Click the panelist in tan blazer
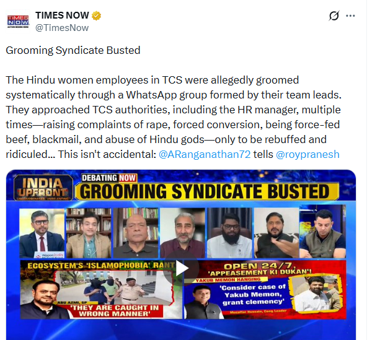This screenshot has width=380, height=340. (89, 233)
